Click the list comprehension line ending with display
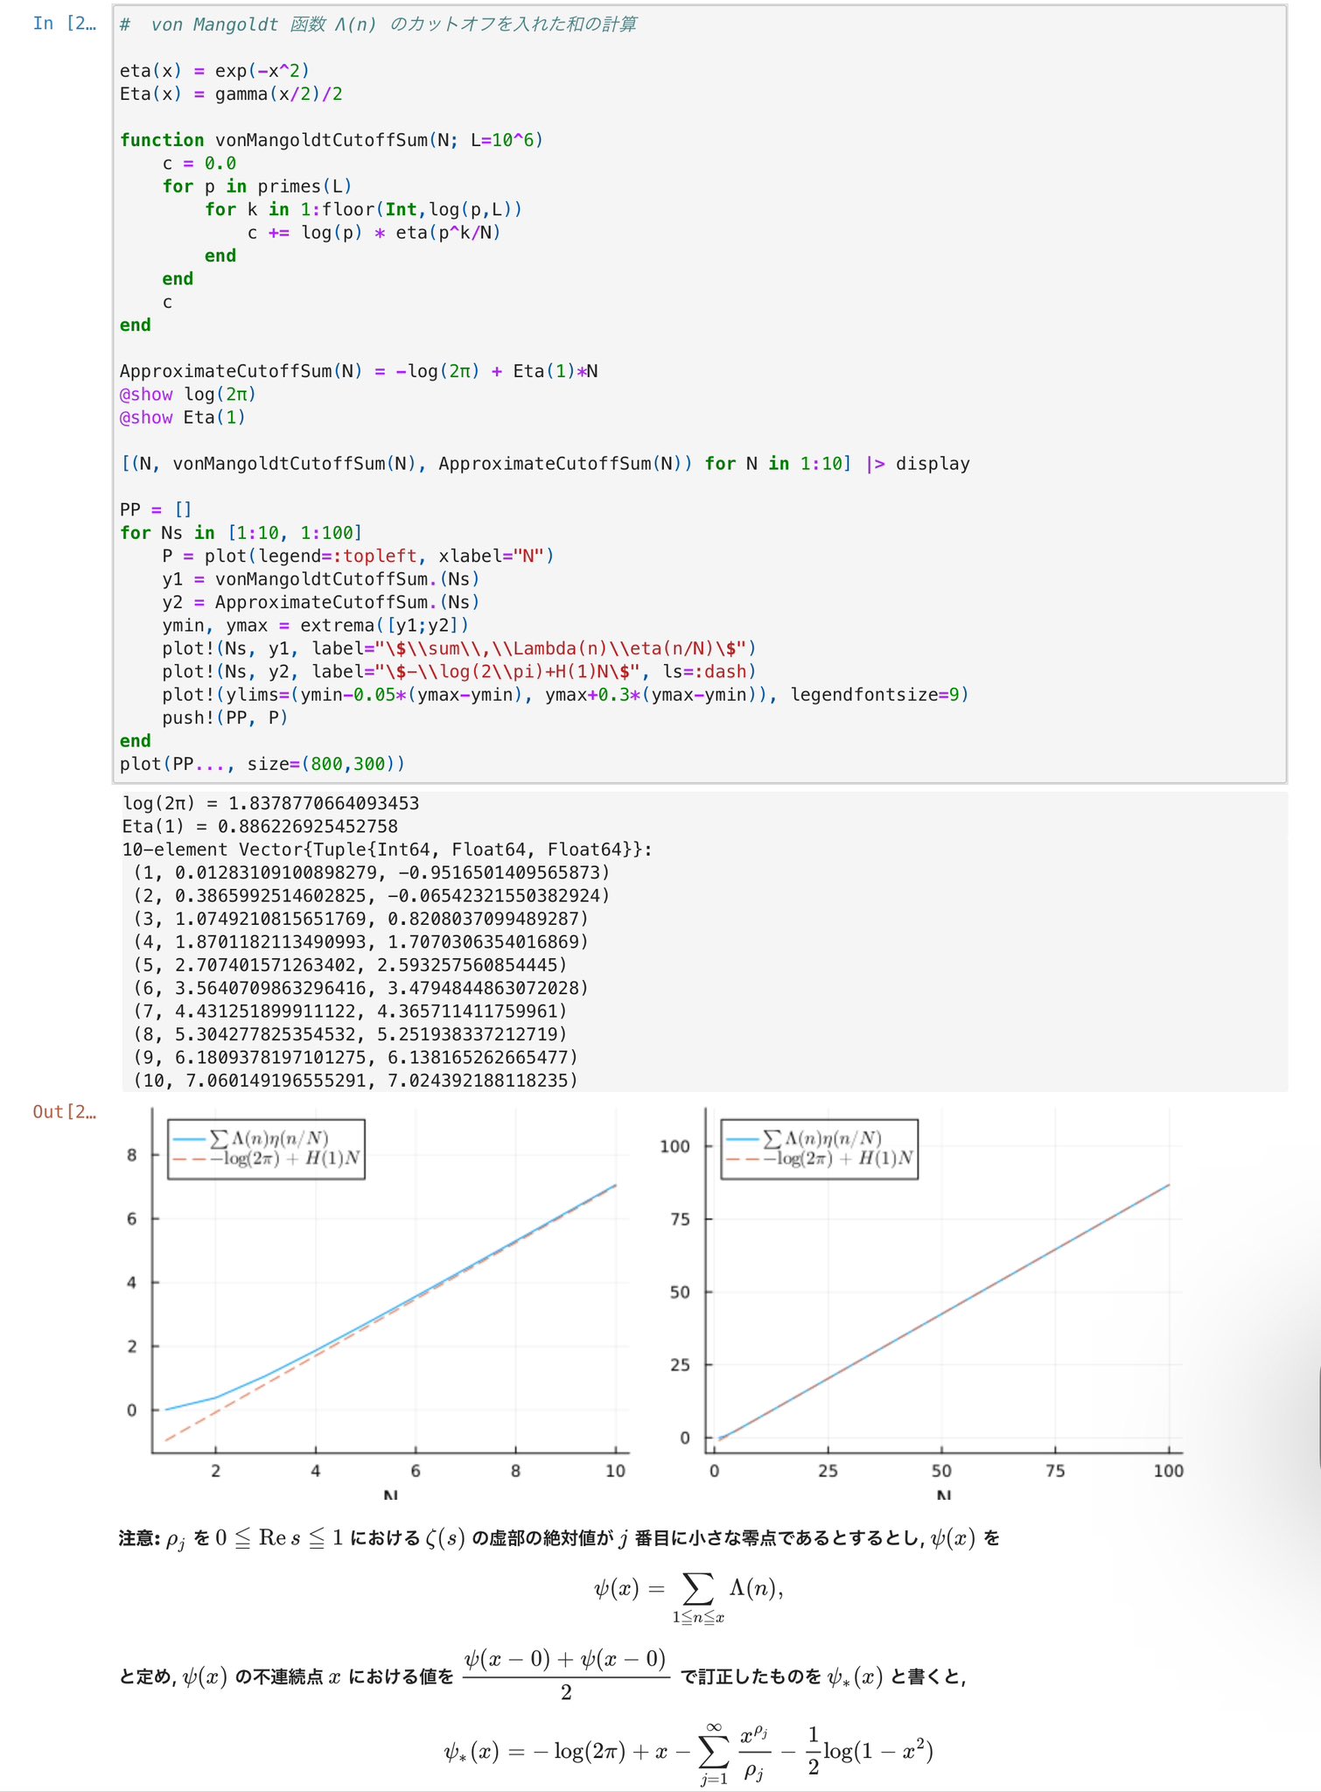Viewport: 1321px width, 1792px height. click(x=545, y=464)
